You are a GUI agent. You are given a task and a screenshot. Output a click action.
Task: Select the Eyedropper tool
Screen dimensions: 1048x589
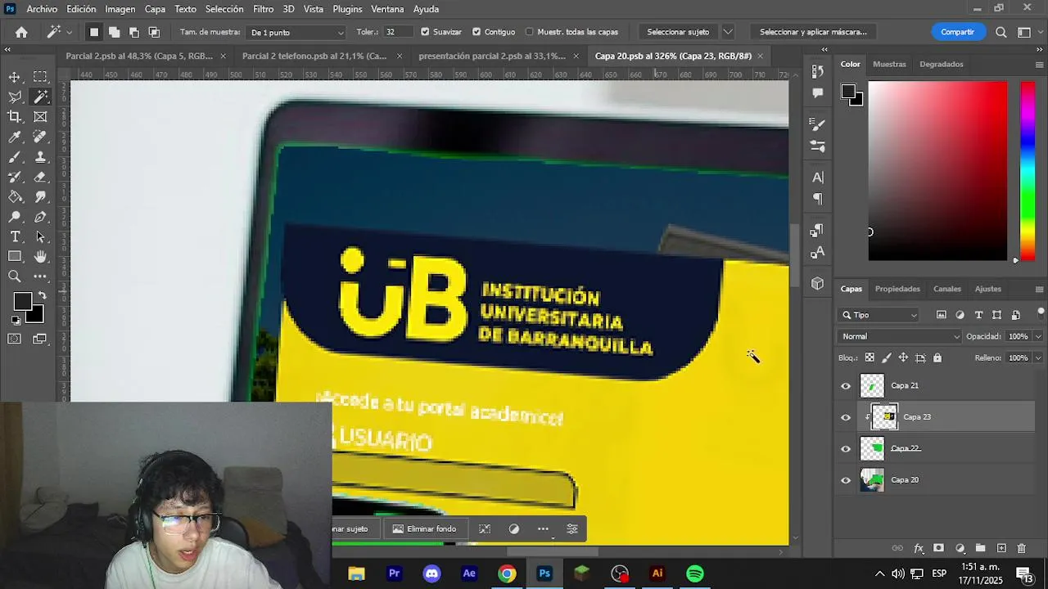pos(15,137)
